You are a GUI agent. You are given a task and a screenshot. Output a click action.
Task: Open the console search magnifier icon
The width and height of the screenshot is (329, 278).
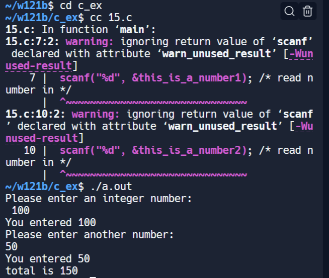point(289,11)
